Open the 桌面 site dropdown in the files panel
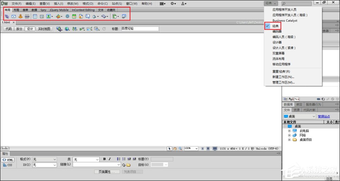Screen dimensions: 340x181 pos(300,116)
